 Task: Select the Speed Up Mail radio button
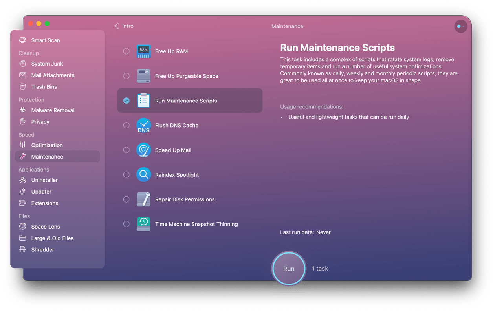pos(126,150)
